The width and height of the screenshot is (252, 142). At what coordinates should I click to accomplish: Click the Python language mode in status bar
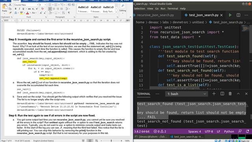[x=229, y=131]
